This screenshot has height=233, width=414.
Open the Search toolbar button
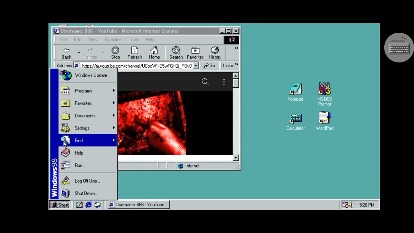point(176,53)
